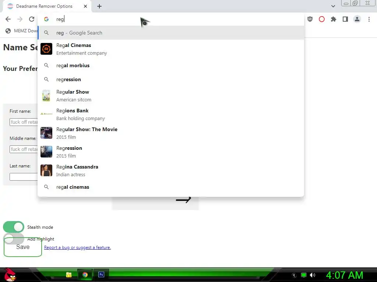Select the Regression 2015 film suggestion

[x=171, y=152]
